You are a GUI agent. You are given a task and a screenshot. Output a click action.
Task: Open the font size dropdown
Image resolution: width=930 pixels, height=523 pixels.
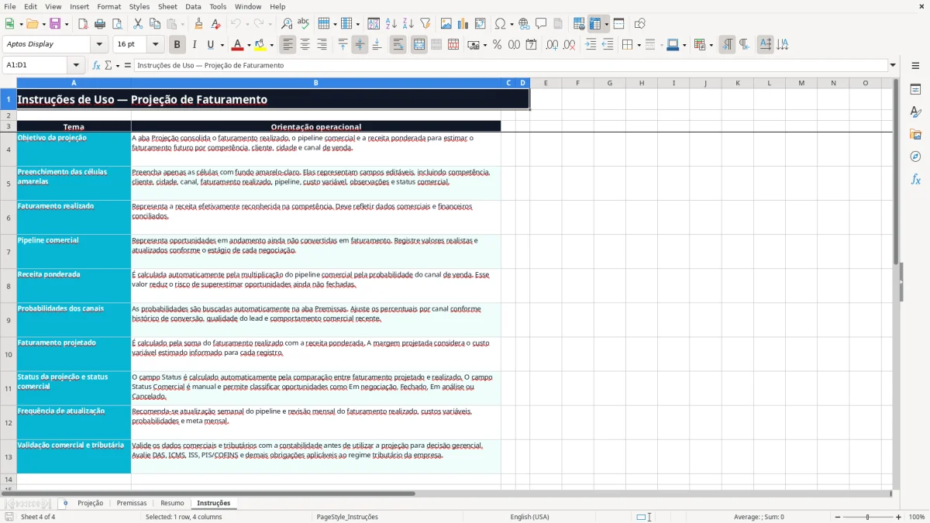point(156,44)
